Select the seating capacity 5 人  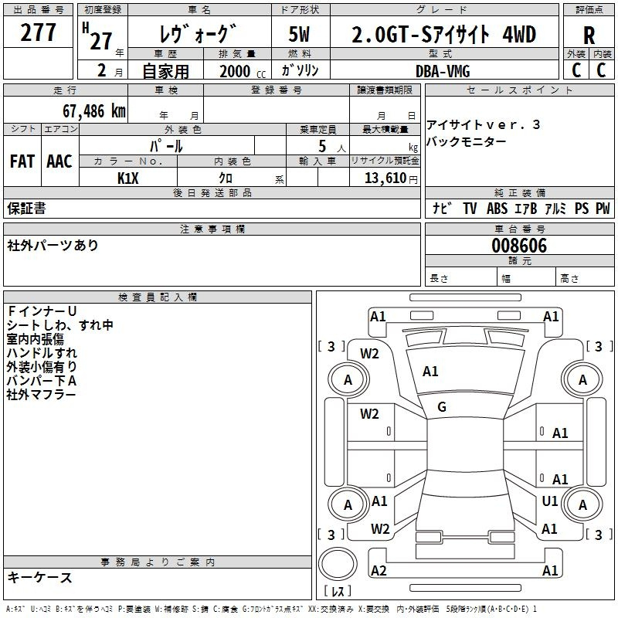(331, 146)
